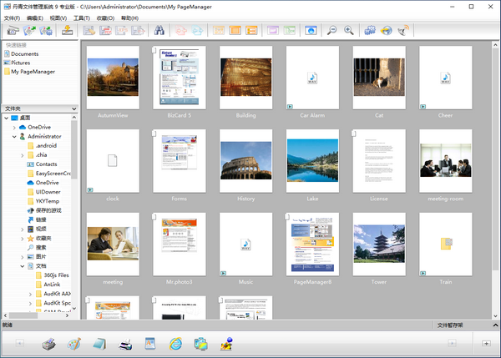Image resolution: width=501 pixels, height=358 pixels.
Task: Click the add application plus button
Action: [x=486, y=343]
